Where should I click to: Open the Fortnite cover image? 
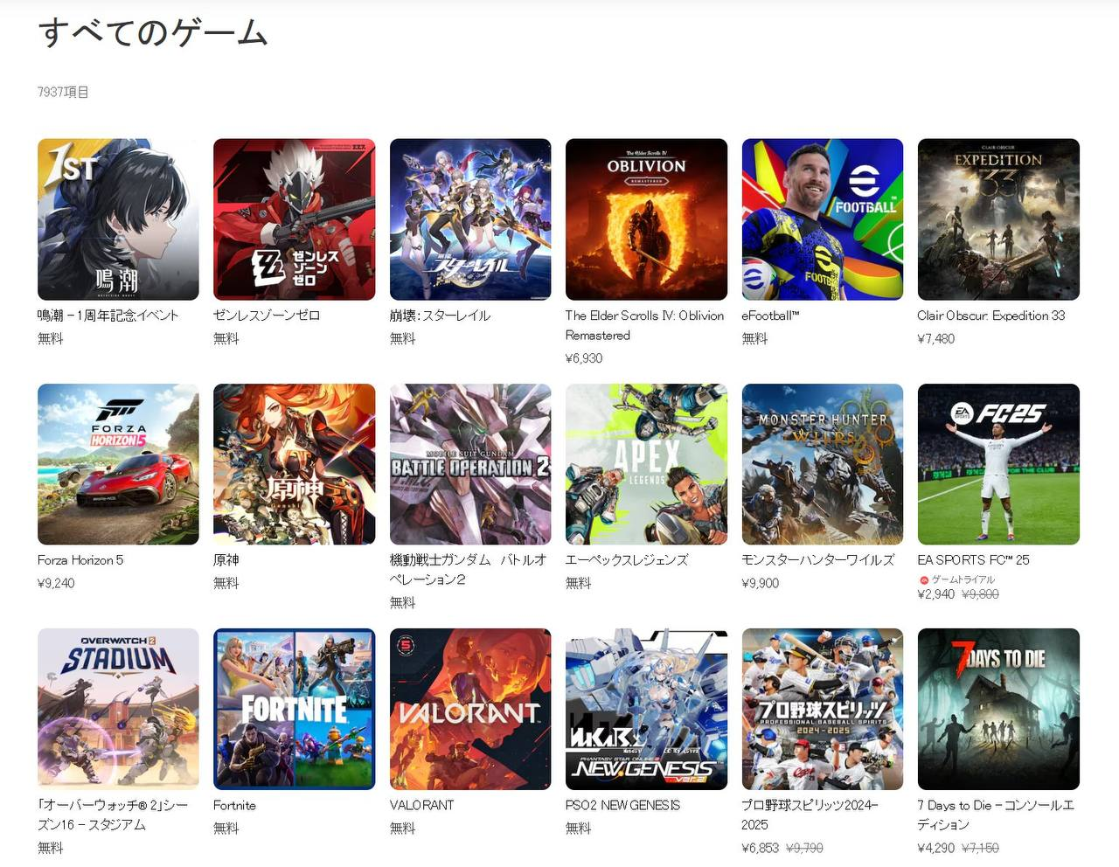(294, 709)
